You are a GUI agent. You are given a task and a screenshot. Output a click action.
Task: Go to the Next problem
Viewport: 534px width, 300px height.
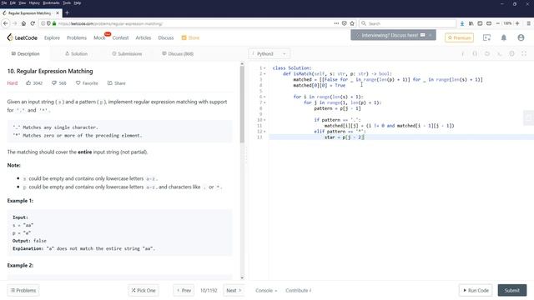coord(234,291)
